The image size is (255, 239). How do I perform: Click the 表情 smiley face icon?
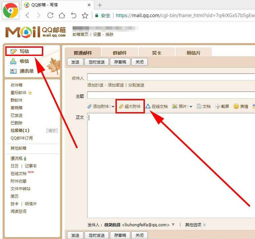236,106
